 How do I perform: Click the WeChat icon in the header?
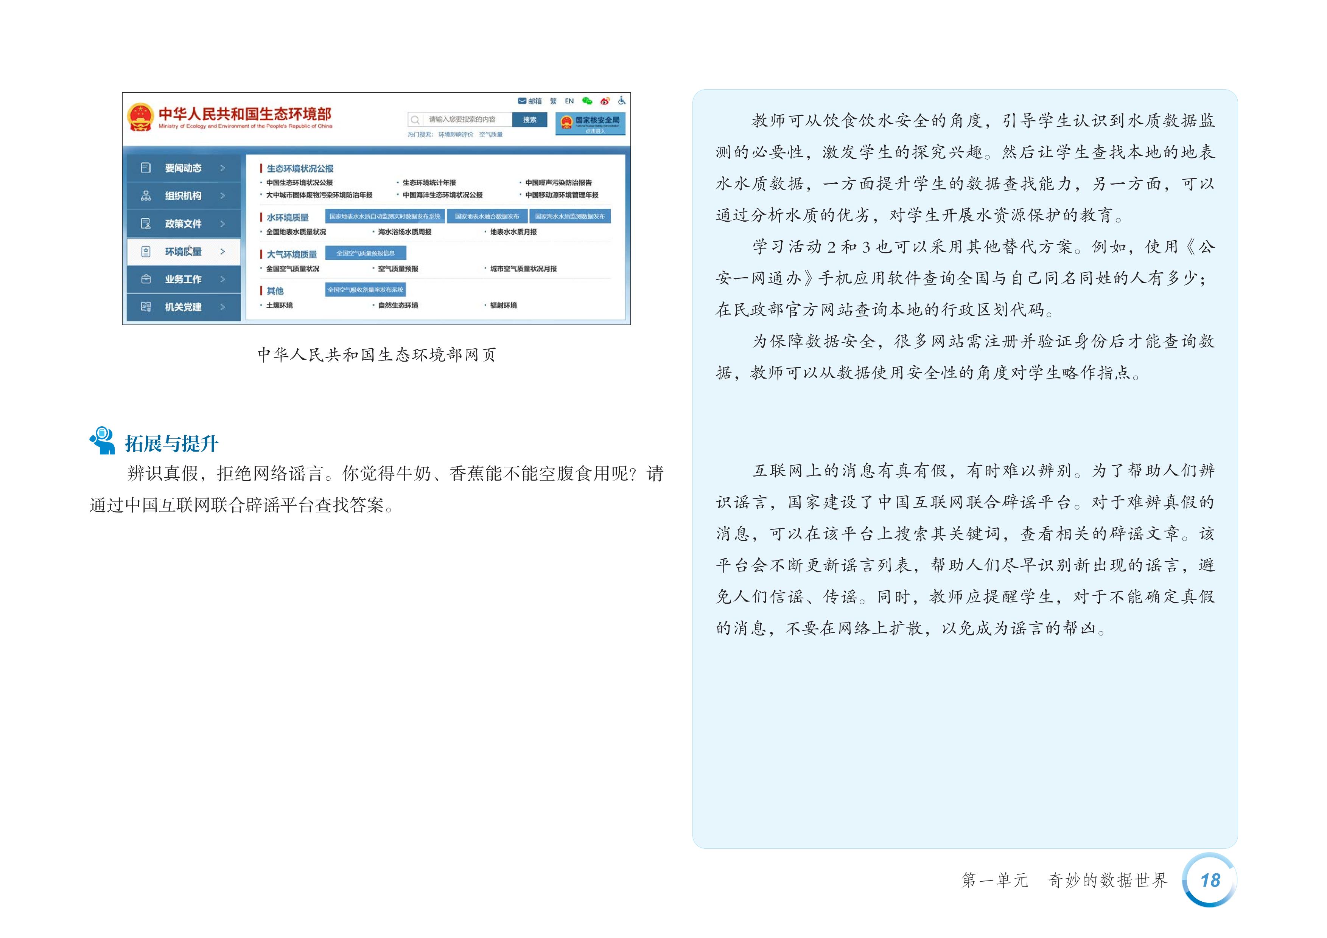click(586, 101)
